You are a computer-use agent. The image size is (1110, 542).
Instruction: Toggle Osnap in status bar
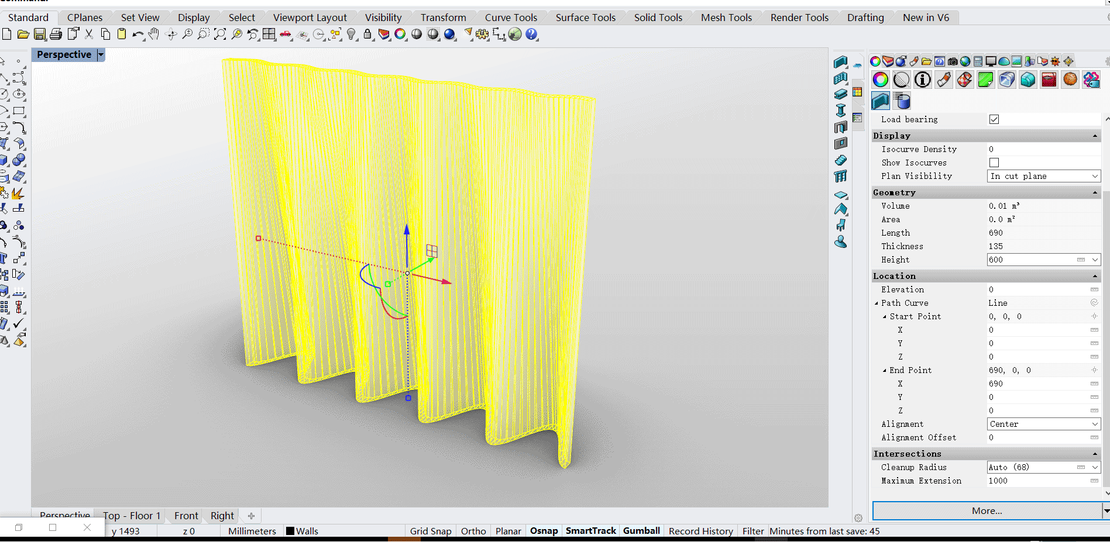[544, 531]
